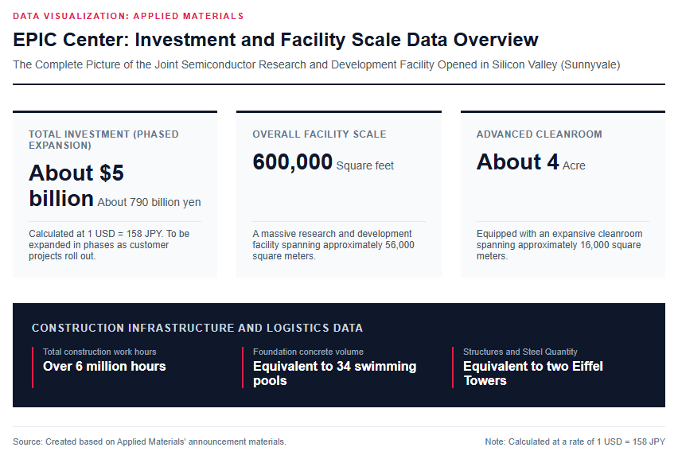Viewport: 678px width, 459px height.
Task: Select the '600,000' figure
Action: (292, 162)
